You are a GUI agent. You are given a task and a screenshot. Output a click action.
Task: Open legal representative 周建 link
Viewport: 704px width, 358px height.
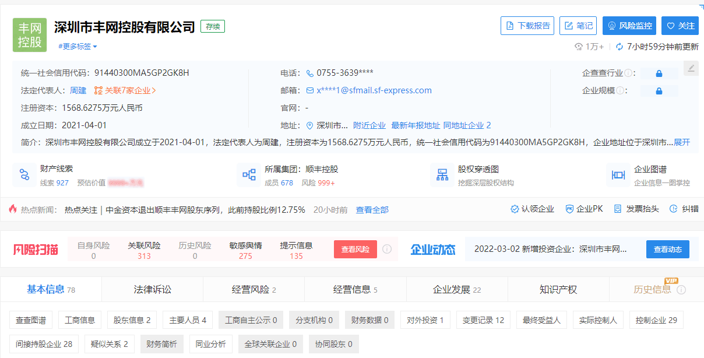tap(78, 91)
